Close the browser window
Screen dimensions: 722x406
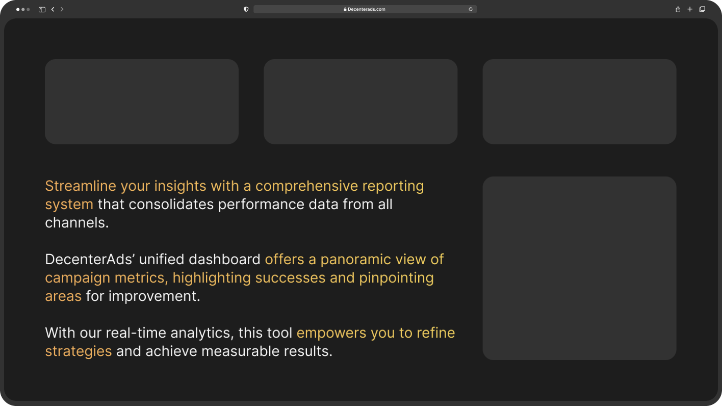point(18,9)
